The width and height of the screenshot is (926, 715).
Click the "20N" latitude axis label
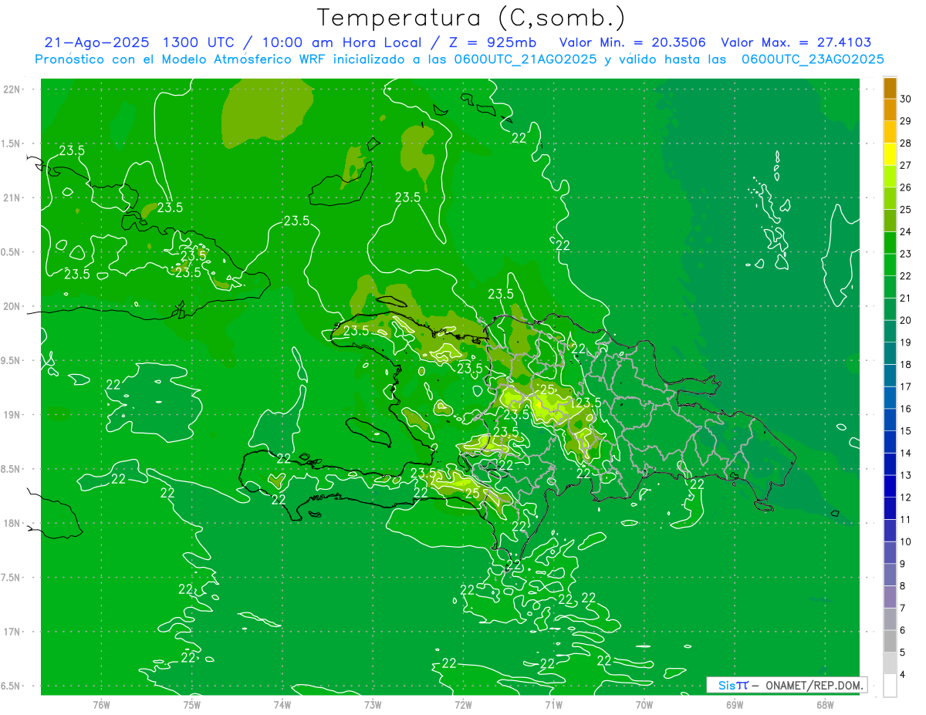12,306
